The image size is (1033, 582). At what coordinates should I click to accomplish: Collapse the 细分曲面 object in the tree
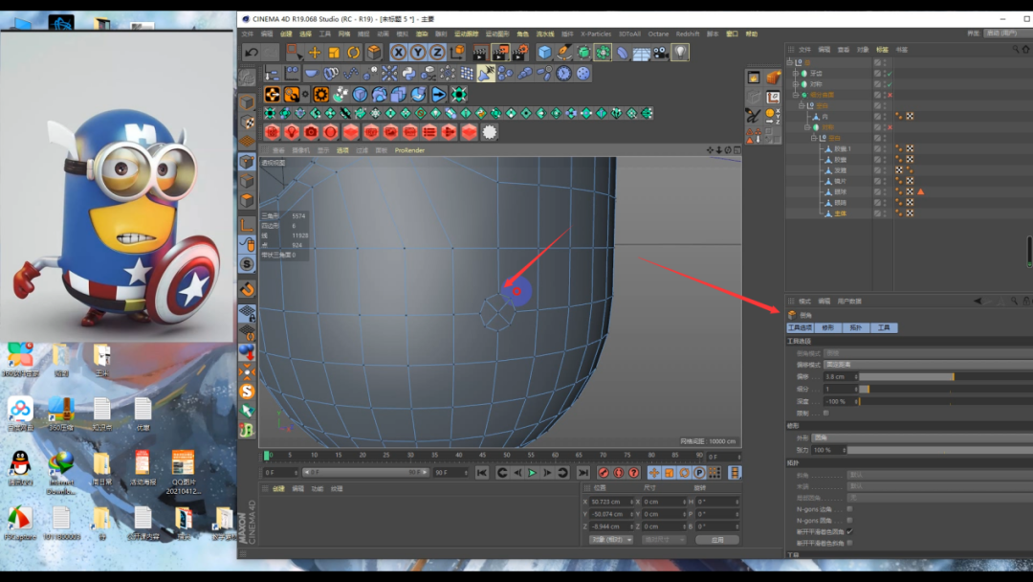(796, 95)
